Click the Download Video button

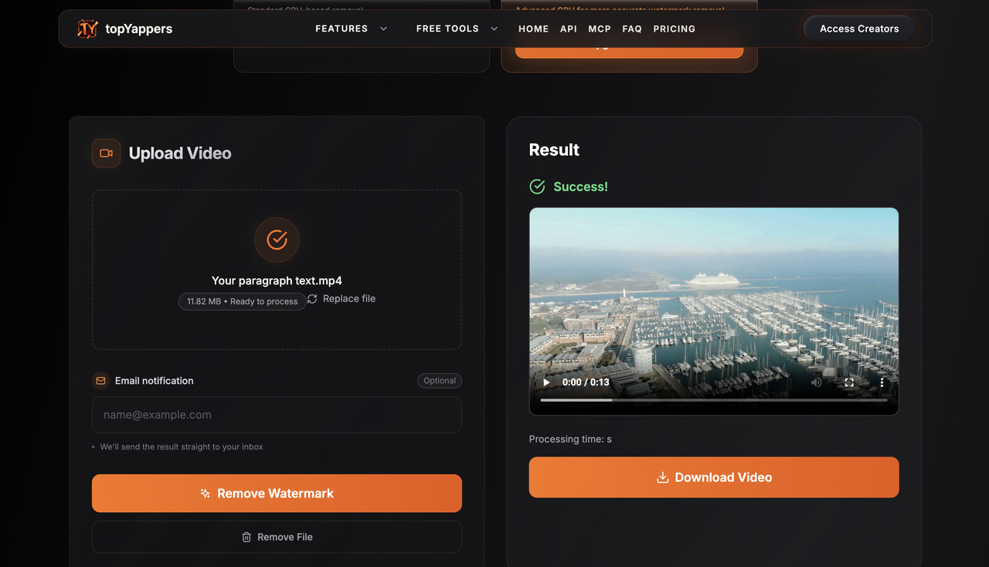pyautogui.click(x=714, y=477)
